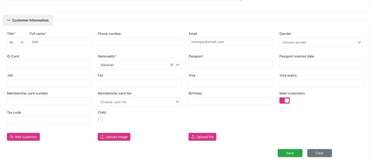
Task: Click the Upload file button
Action: pos(202,137)
